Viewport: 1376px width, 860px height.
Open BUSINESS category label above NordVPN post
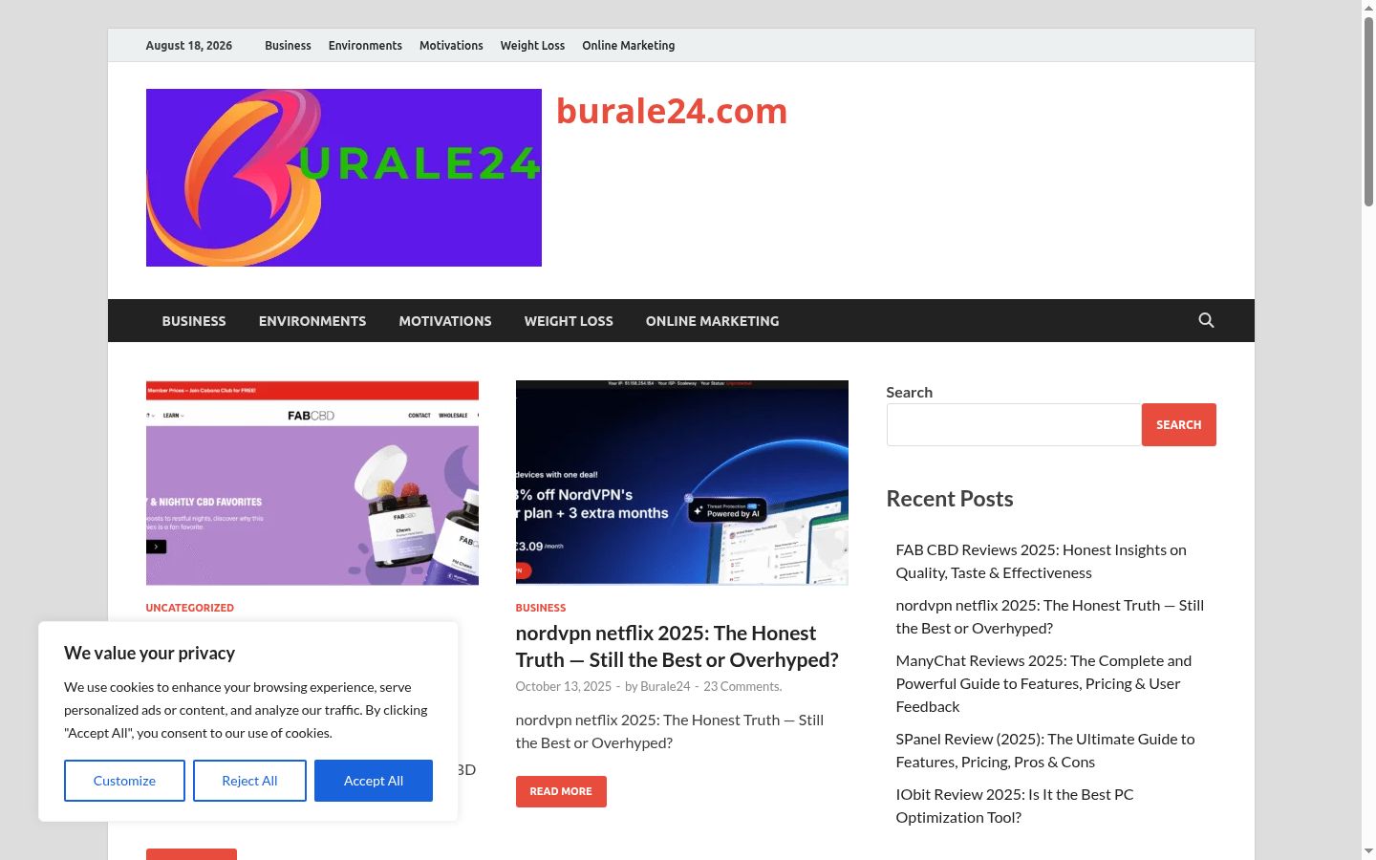tap(541, 608)
